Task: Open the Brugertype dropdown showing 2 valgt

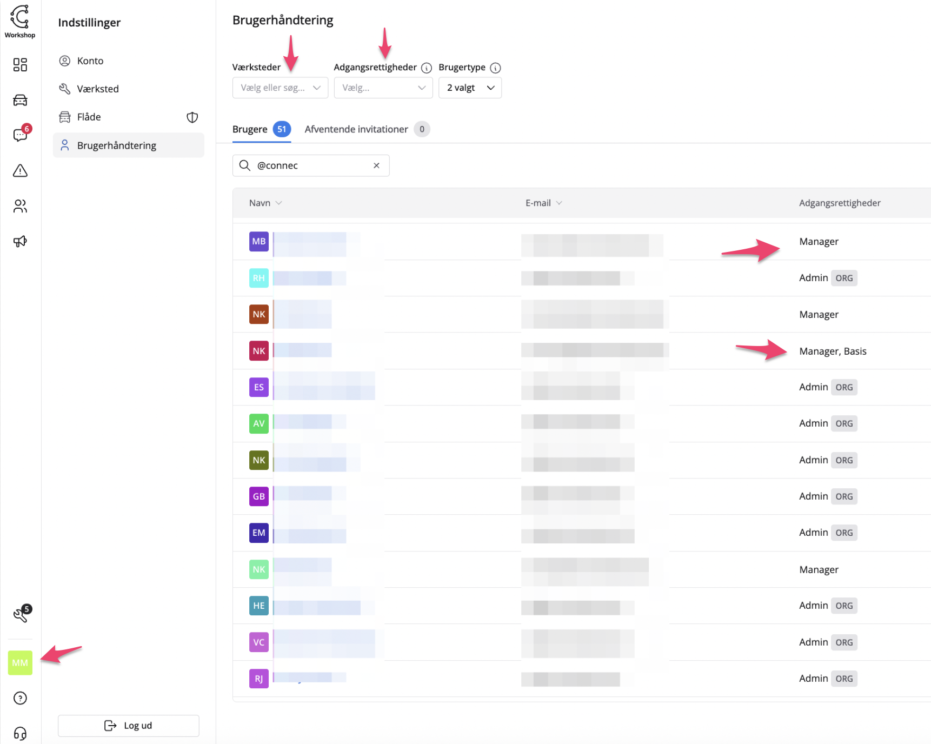Action: tap(470, 88)
